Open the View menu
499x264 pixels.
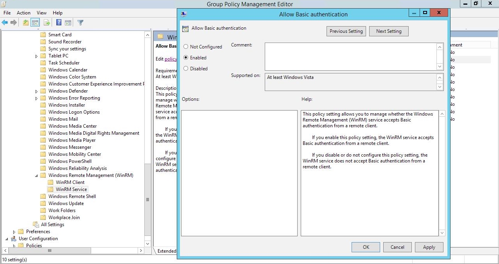pyautogui.click(x=41, y=13)
